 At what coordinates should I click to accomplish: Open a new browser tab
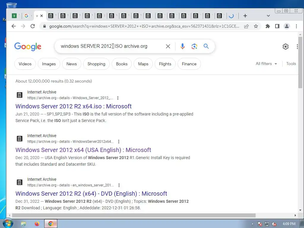pyautogui.click(x=245, y=16)
